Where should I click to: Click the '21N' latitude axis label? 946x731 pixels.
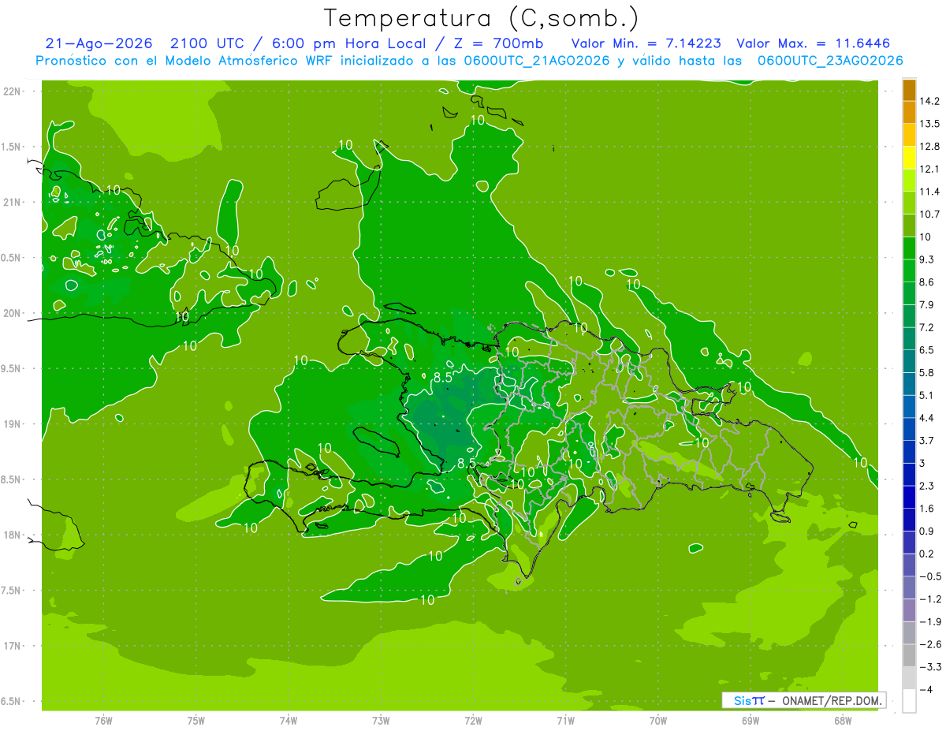coord(11,202)
